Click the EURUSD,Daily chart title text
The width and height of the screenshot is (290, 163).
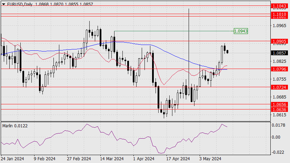coord(20,4)
